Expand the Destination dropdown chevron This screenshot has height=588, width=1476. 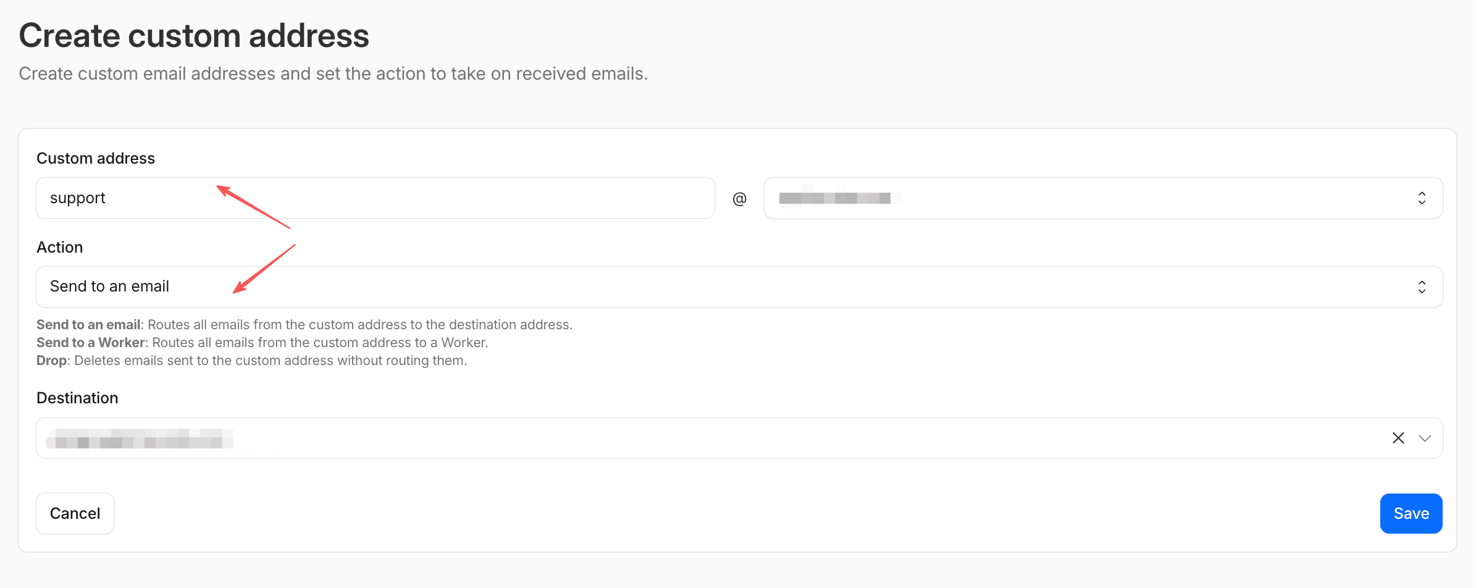[x=1425, y=438]
